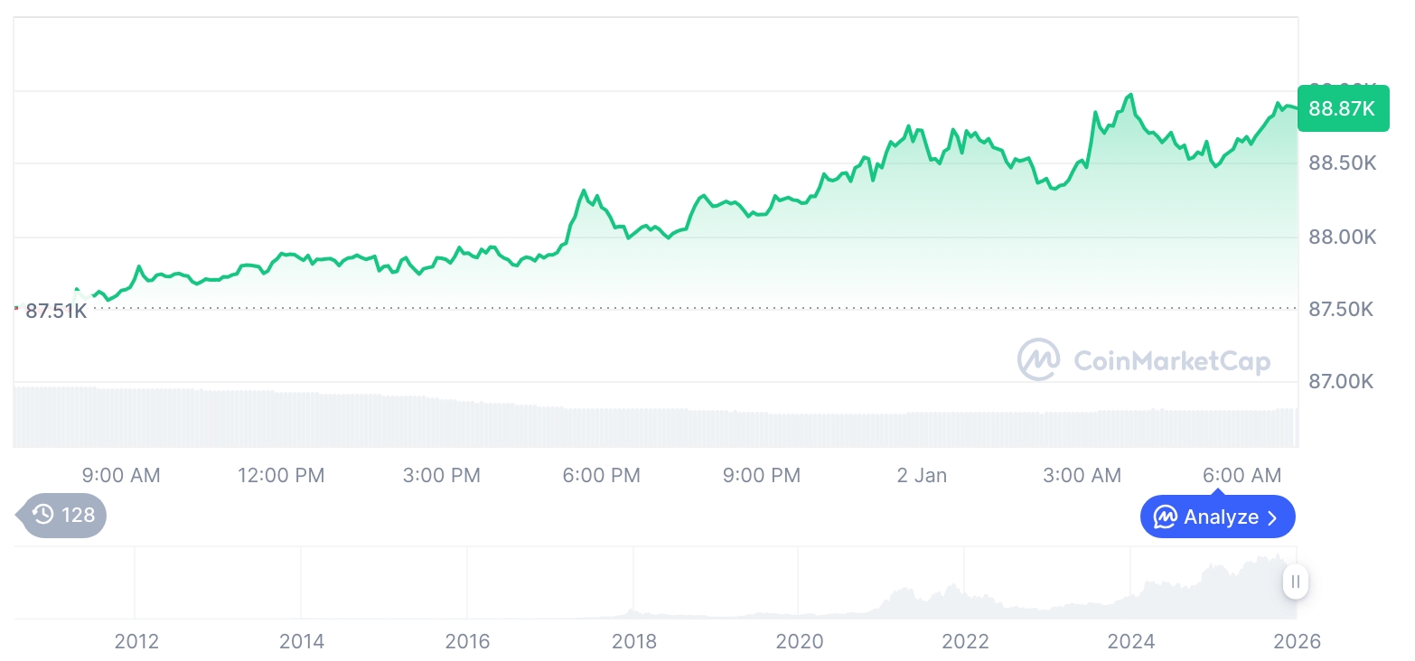This screenshot has width=1415, height=661.
Task: Click the highest peak of the price line
Action: click(1130, 95)
